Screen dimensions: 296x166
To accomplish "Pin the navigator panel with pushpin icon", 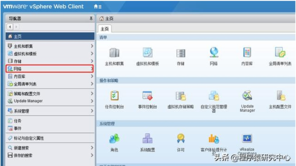I will tap(91, 18).
